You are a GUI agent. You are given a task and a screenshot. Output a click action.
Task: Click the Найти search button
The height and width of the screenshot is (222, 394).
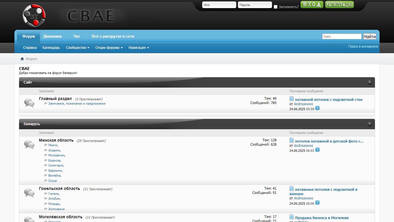(x=370, y=36)
